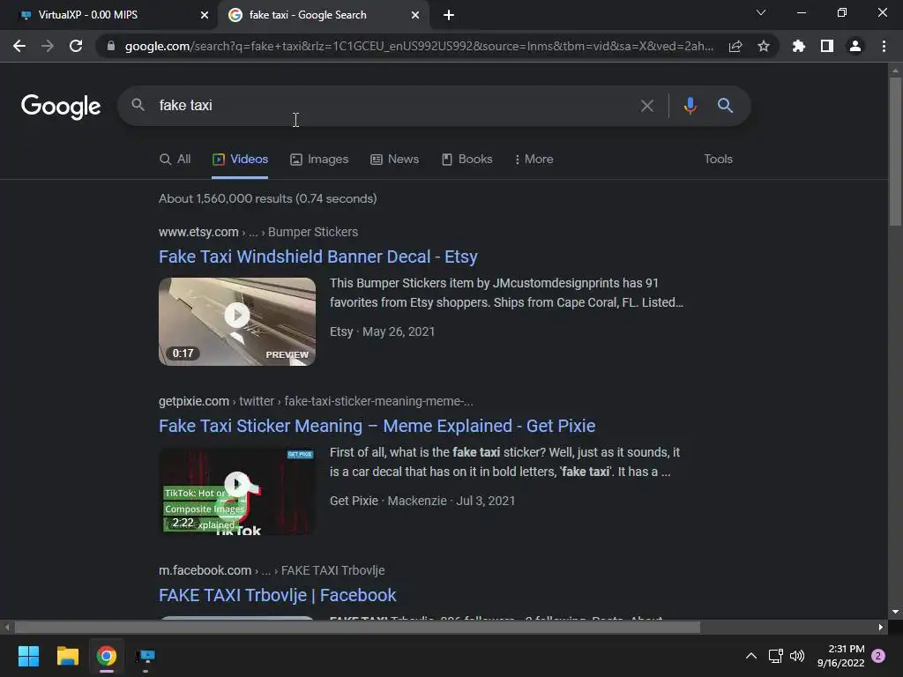Go back using the browser back arrow
The height and width of the screenshot is (677, 903).
point(19,46)
